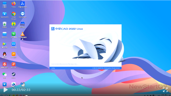This screenshot has width=171, height=96.
Task: Launch Google Chrome from the desktop
Action: [14, 16]
